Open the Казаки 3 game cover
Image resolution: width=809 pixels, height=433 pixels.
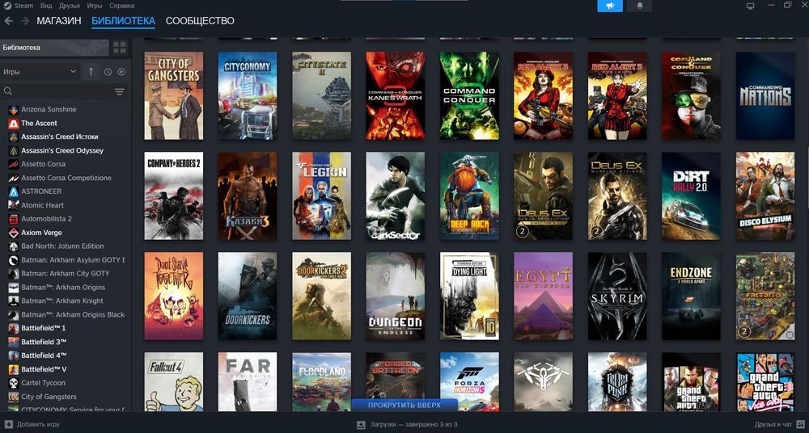coord(248,195)
